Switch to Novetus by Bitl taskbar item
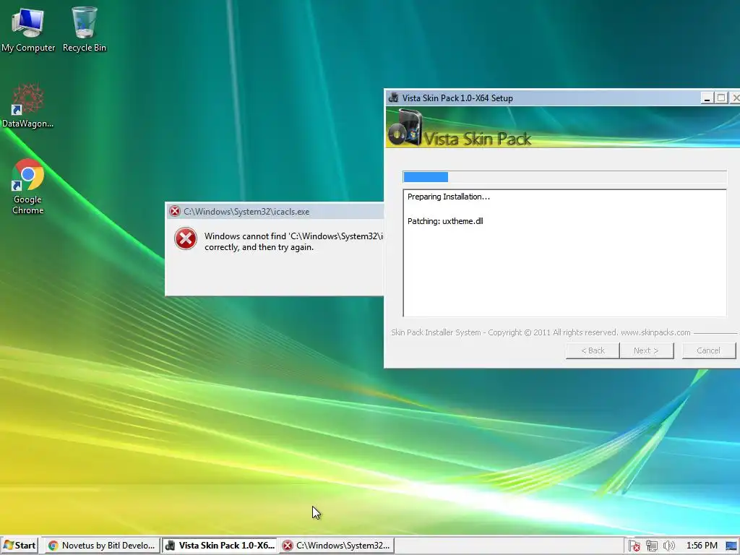This screenshot has width=740, height=555. coord(102,546)
